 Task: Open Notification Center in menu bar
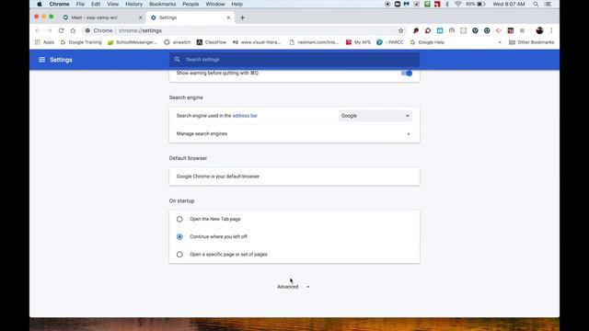[x=549, y=4]
